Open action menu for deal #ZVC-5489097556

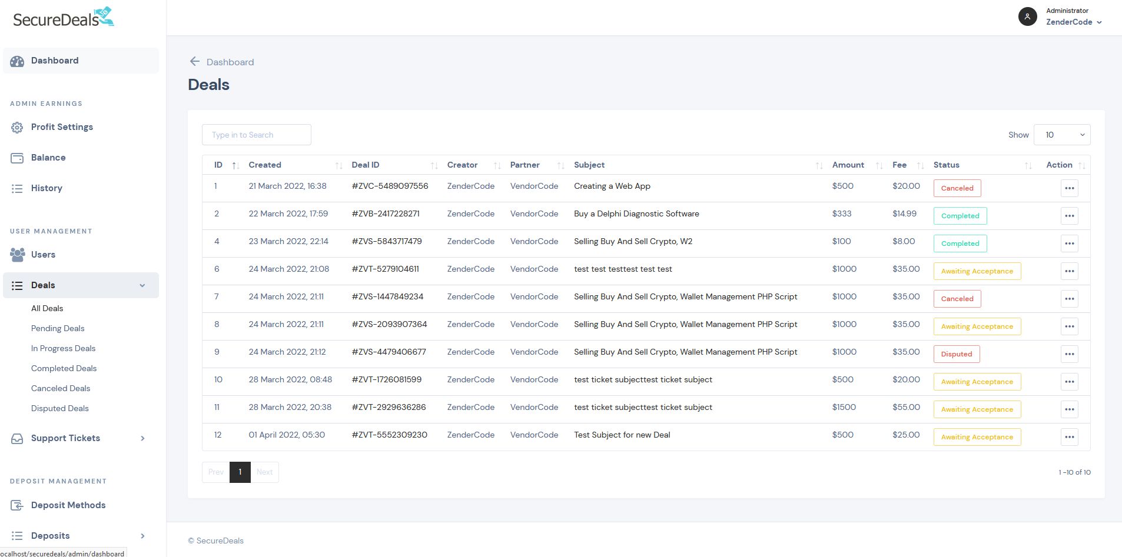tap(1069, 188)
